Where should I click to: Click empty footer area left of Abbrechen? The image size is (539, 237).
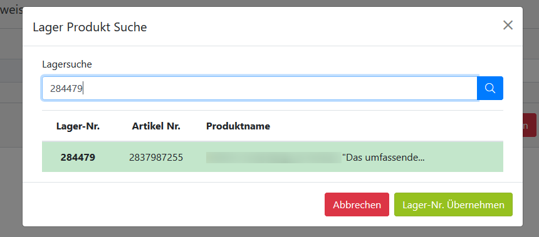pos(172,204)
